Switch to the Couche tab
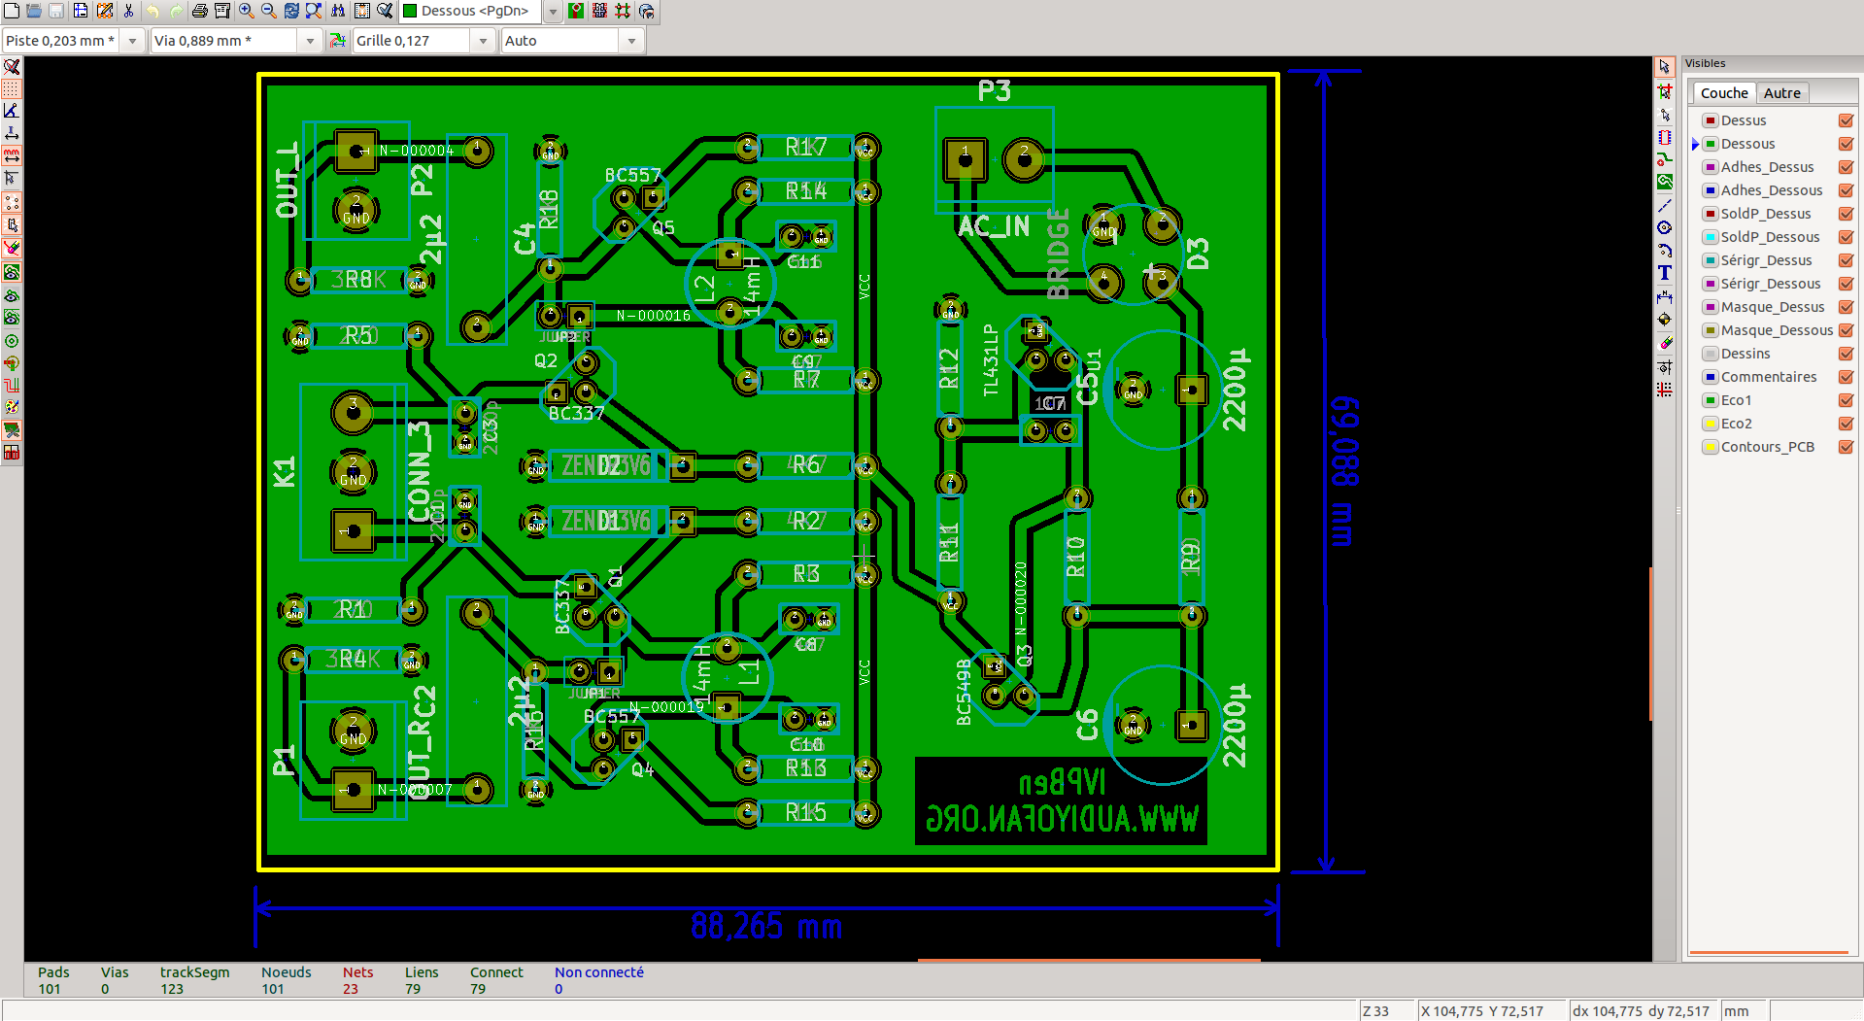This screenshot has width=1864, height=1021. coord(1724,93)
